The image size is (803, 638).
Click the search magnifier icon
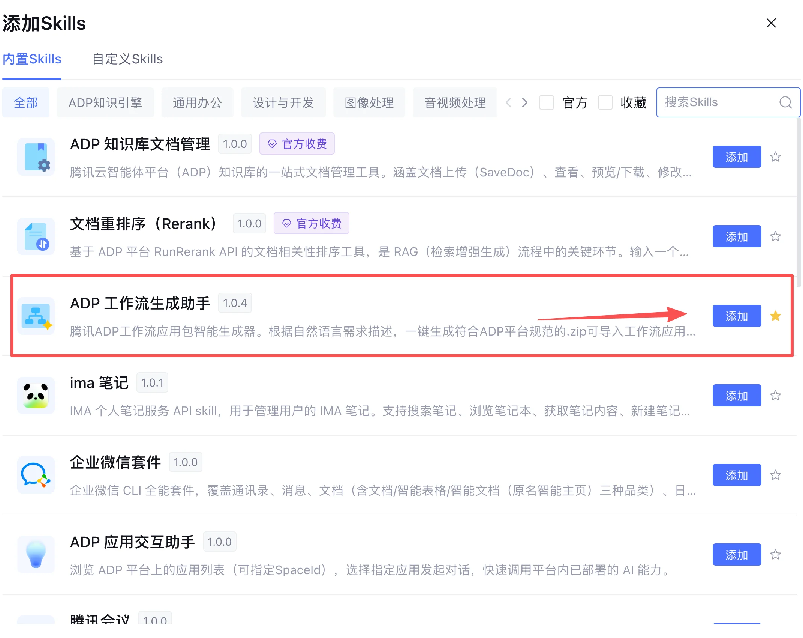785,102
